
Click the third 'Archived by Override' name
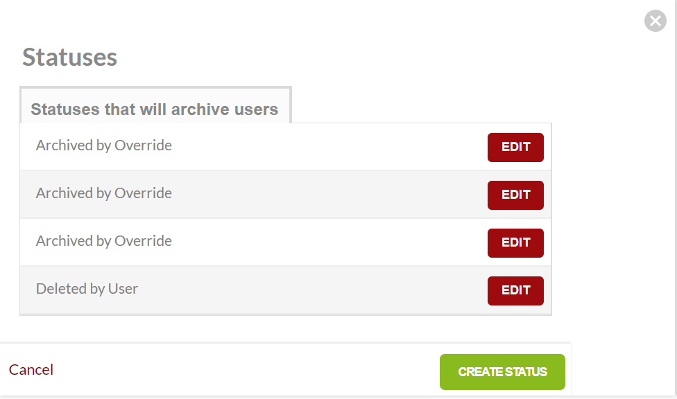tap(104, 241)
